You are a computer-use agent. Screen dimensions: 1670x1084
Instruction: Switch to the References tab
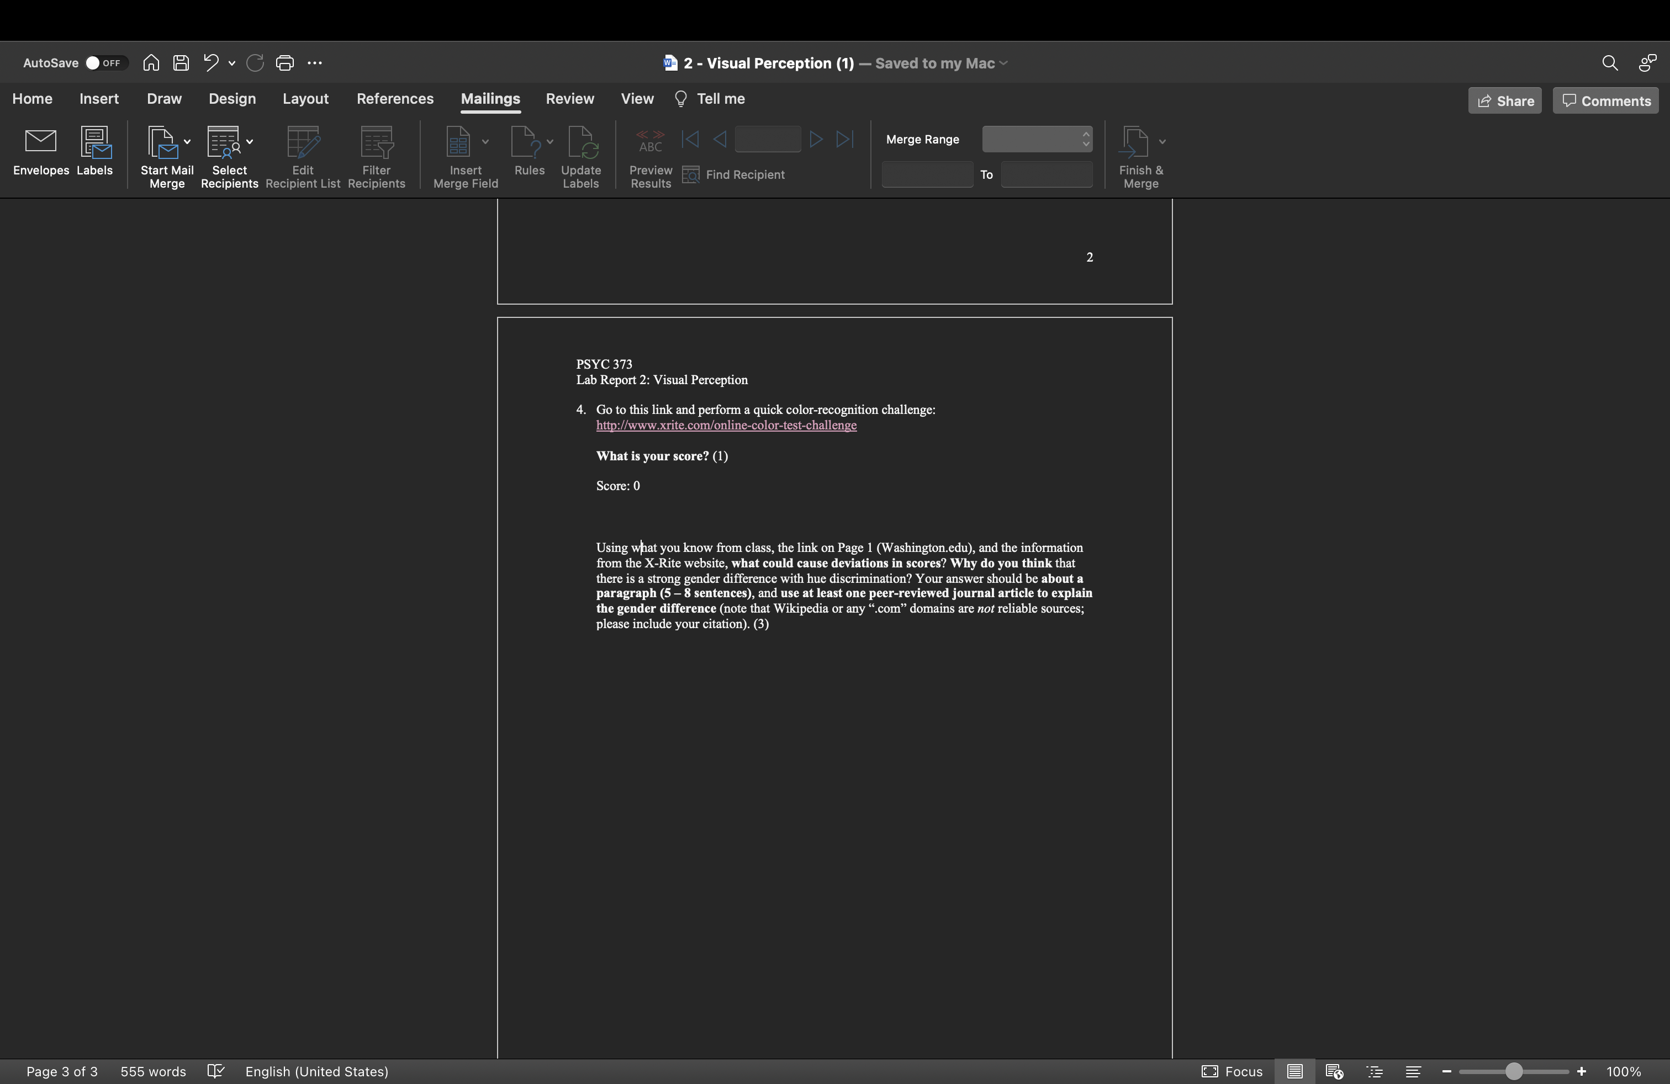coord(395,99)
